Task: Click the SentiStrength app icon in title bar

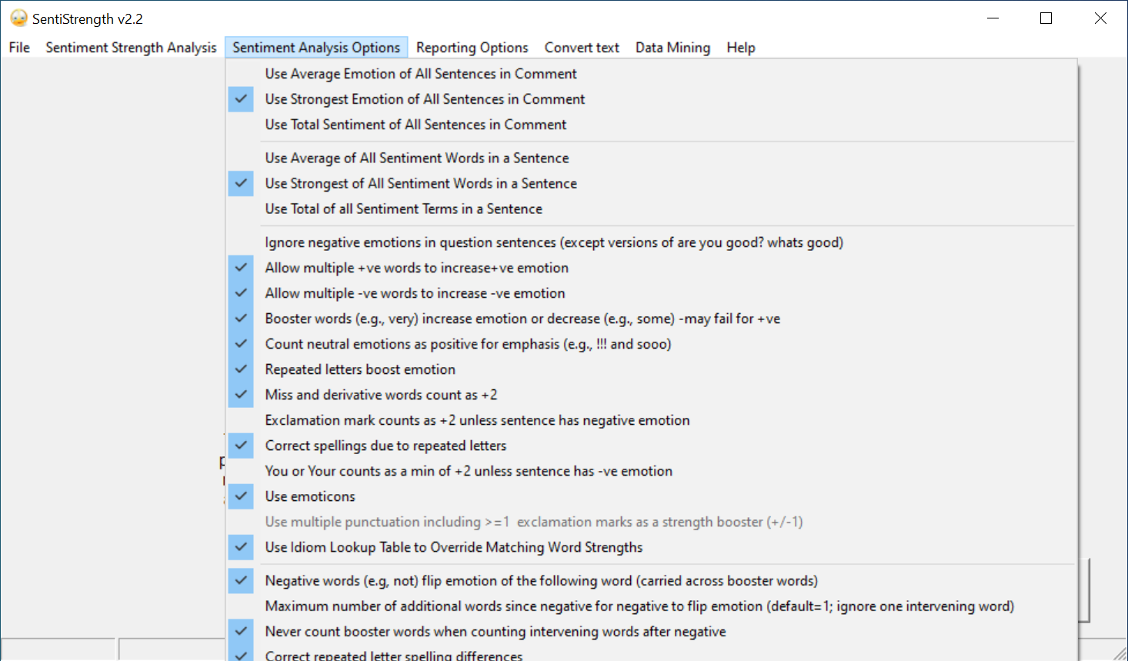Action: [x=18, y=18]
